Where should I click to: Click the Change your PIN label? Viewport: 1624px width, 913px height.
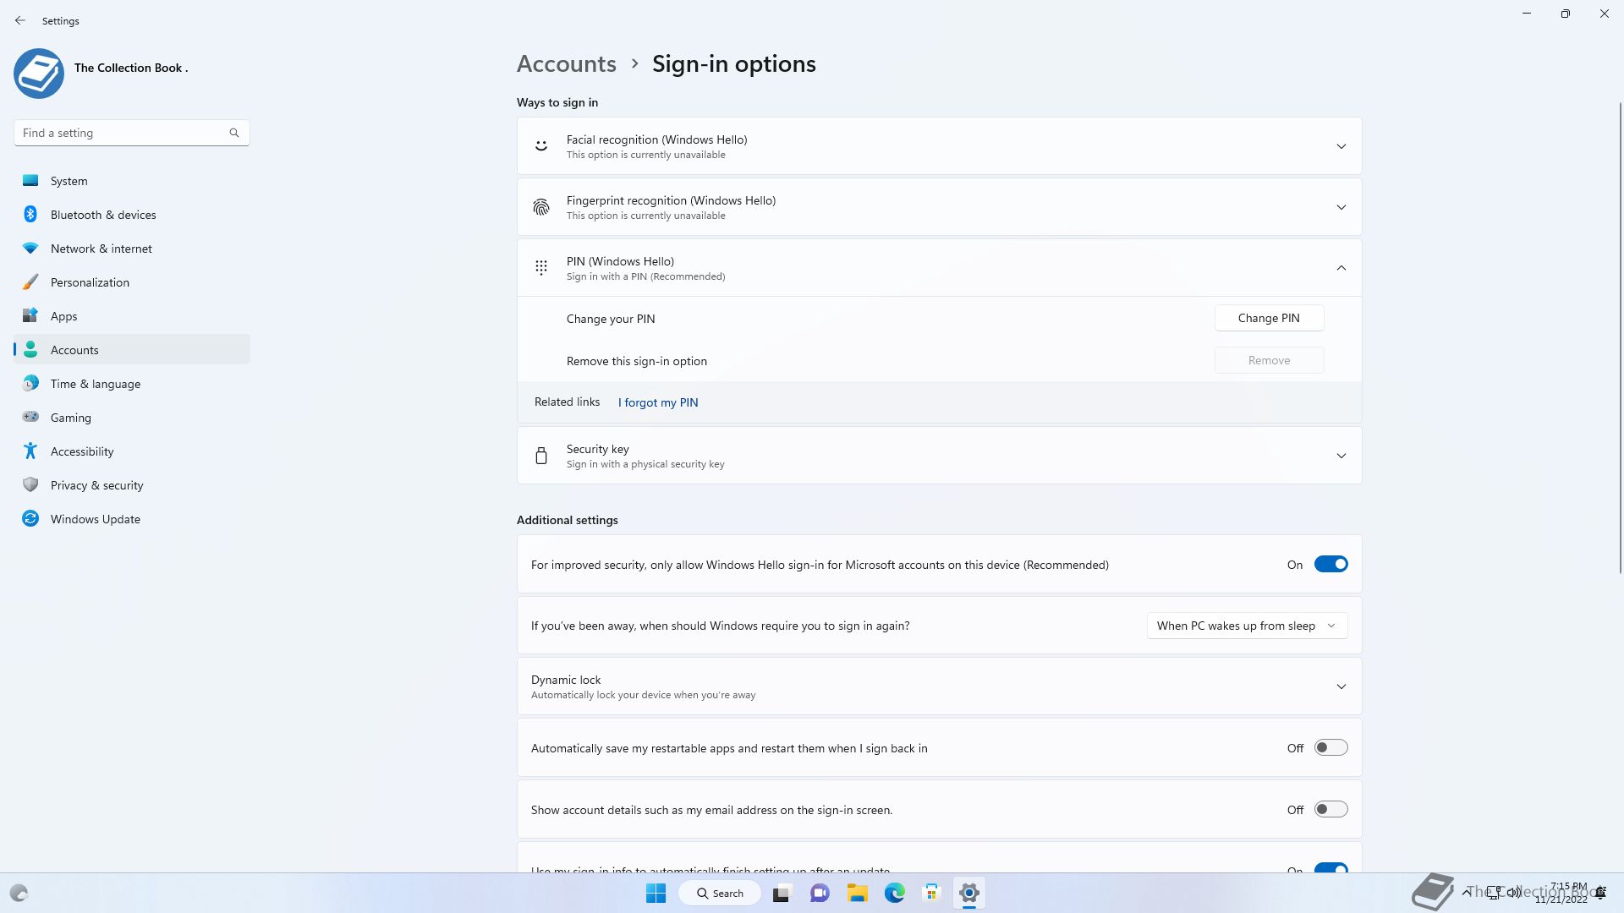coord(611,319)
